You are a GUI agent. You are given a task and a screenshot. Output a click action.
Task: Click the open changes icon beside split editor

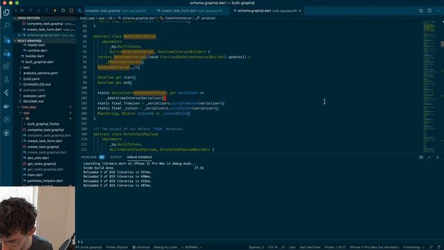pos(421,10)
